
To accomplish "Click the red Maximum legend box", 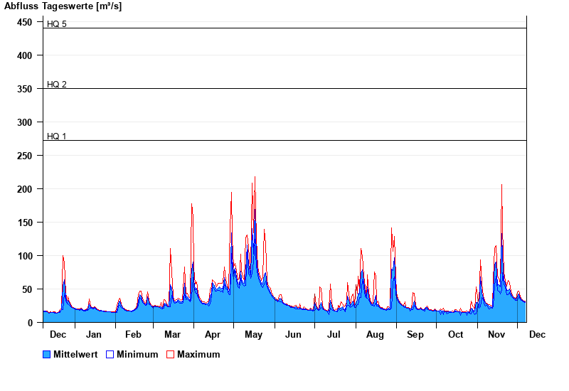I will [x=170, y=355].
